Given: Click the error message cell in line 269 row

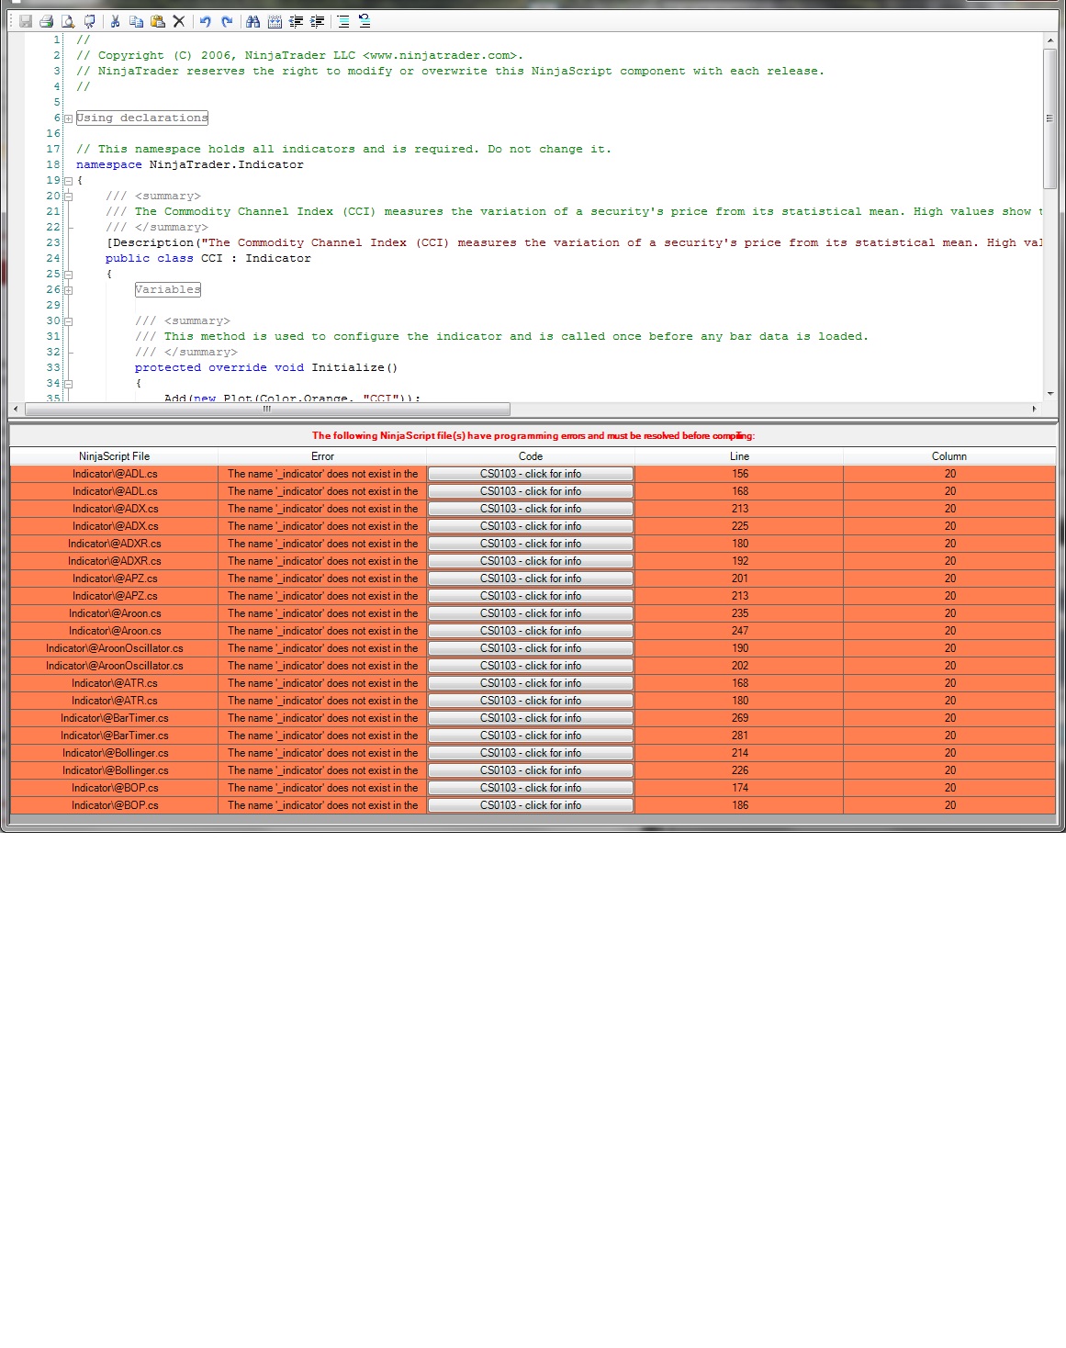Looking at the screenshot, I should (x=322, y=718).
